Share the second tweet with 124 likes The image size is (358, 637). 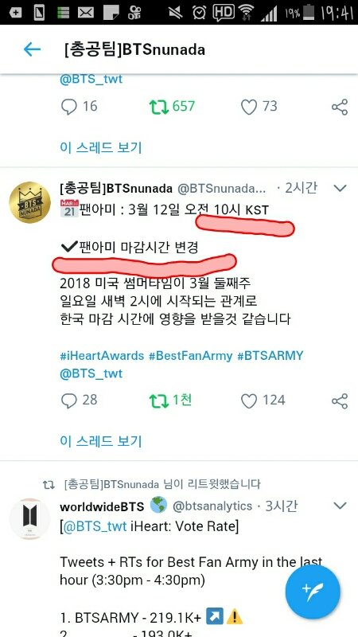tap(340, 401)
